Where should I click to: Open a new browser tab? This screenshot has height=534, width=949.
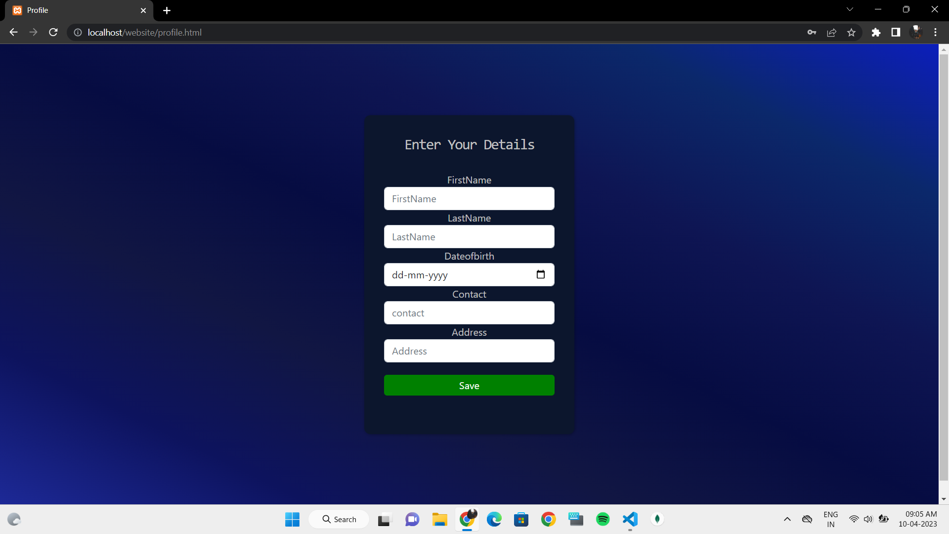(x=167, y=10)
